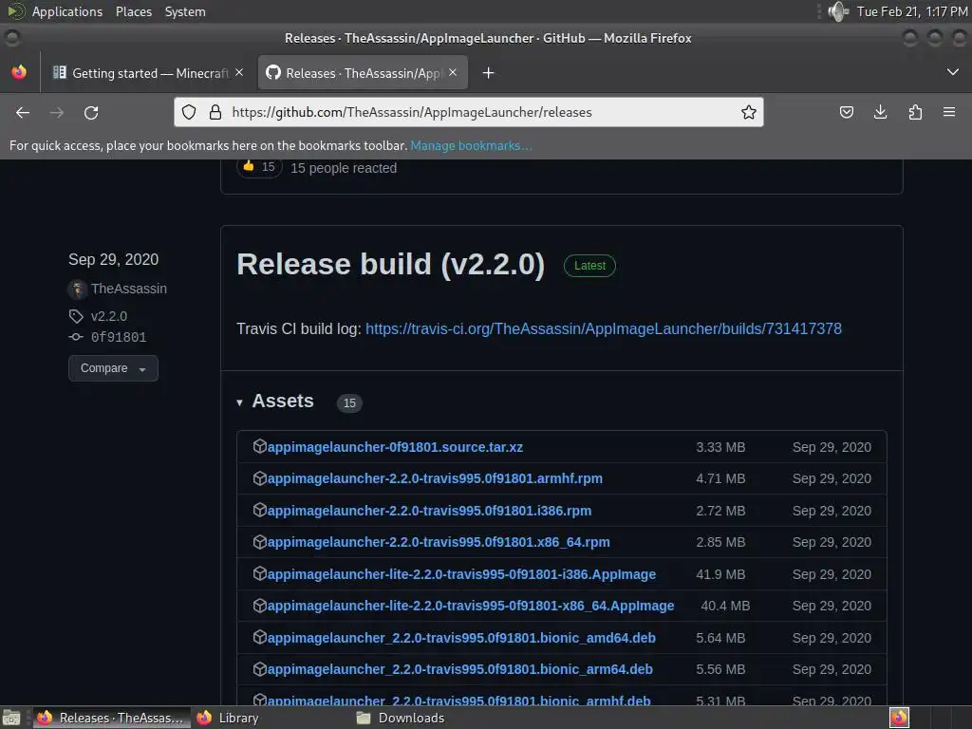972x729 pixels.
Task: Click the show desktop icon
Action: coord(11,718)
